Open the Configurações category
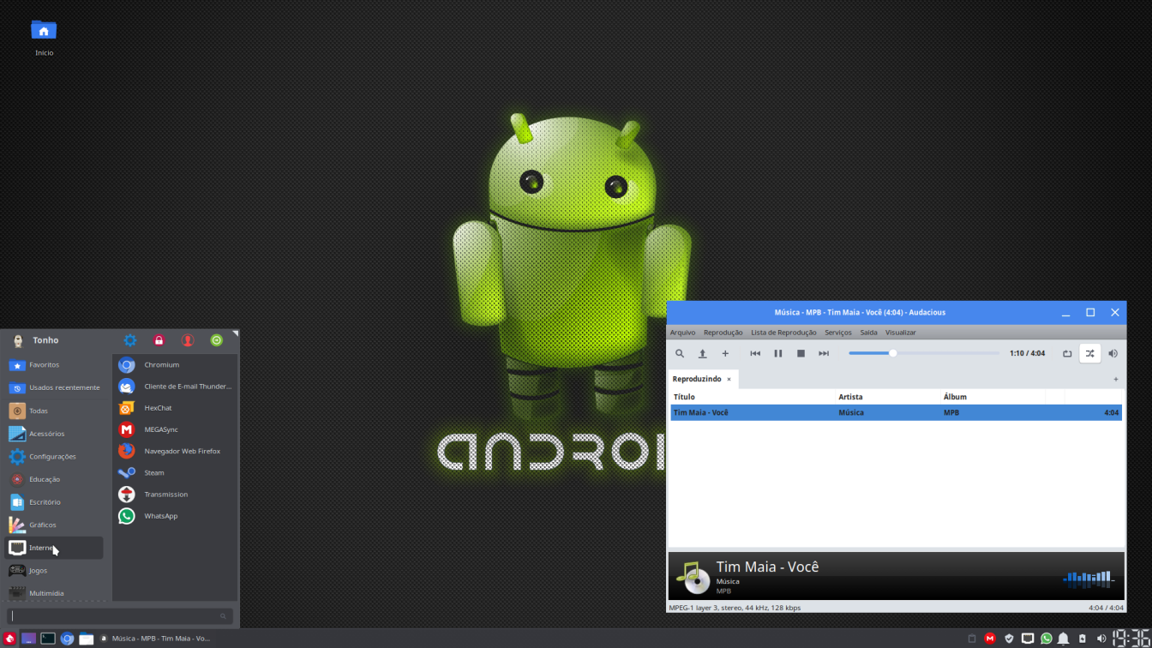This screenshot has height=648, width=1152. coord(54,456)
